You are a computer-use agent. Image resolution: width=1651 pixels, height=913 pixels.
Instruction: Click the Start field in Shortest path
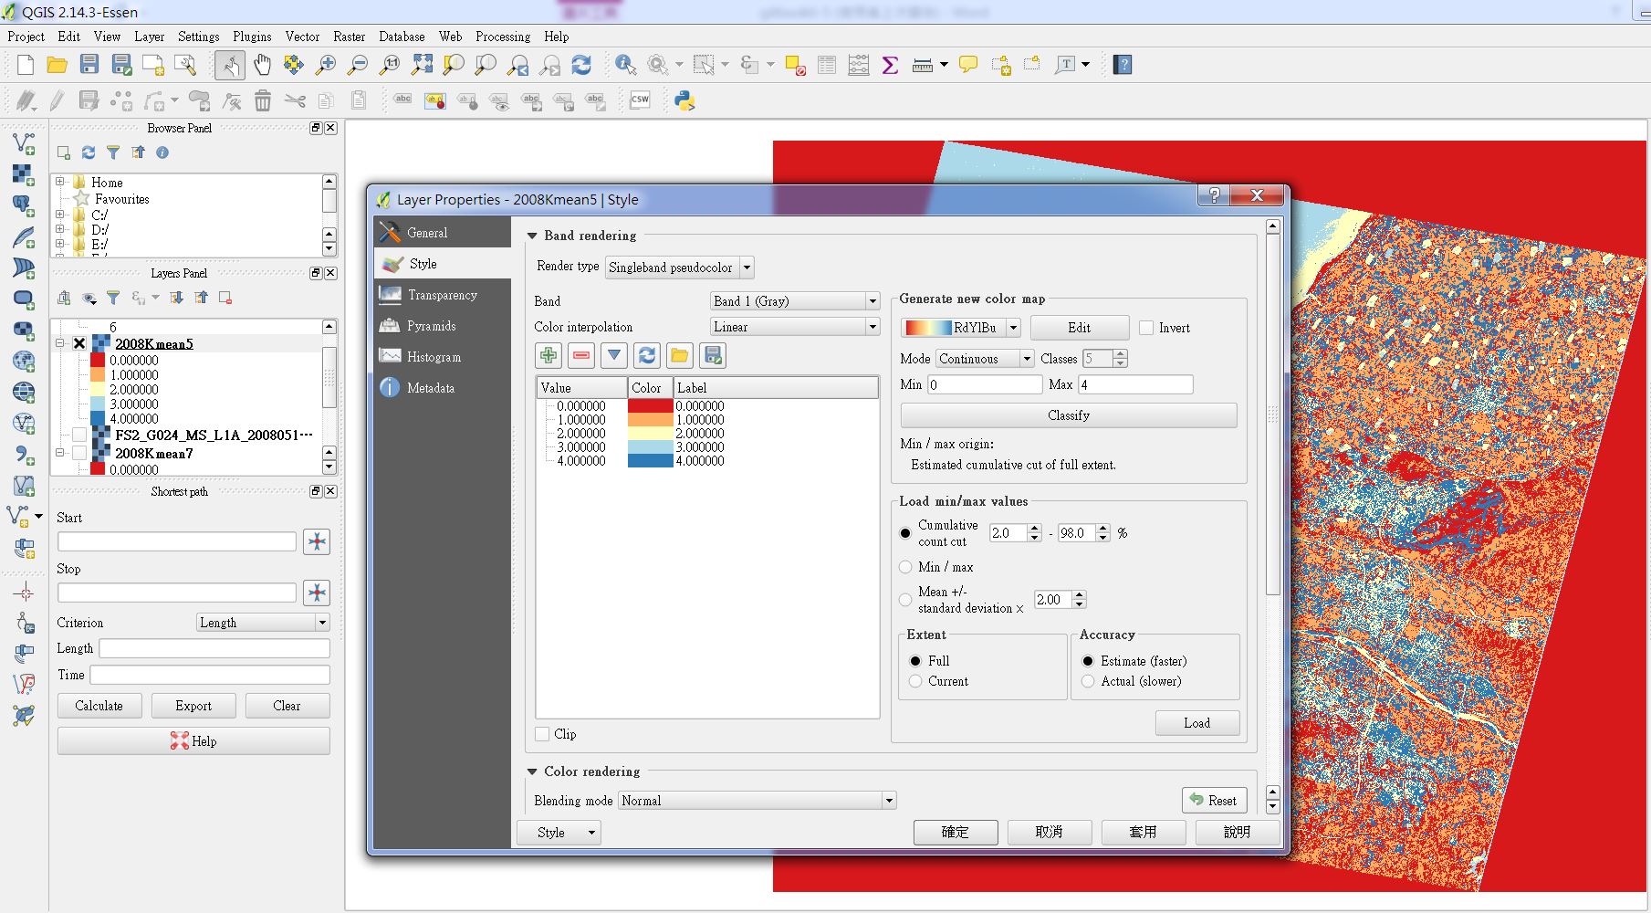[x=177, y=541]
